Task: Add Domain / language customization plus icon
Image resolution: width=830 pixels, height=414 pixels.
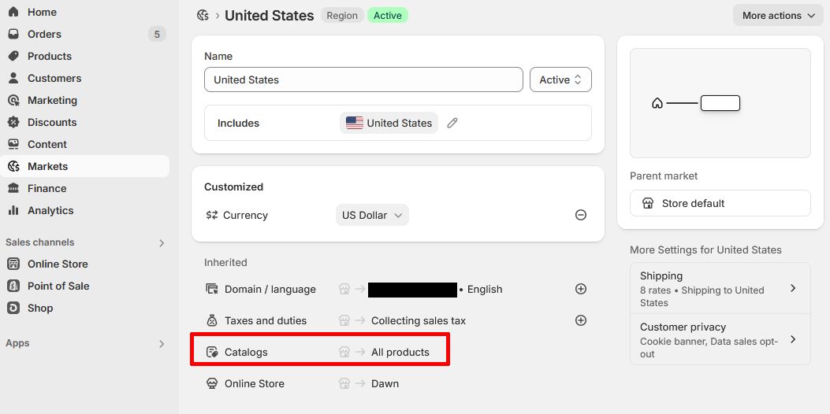Action: [581, 289]
